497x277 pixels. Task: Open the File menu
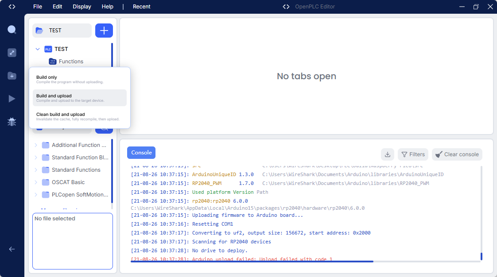coord(37,7)
